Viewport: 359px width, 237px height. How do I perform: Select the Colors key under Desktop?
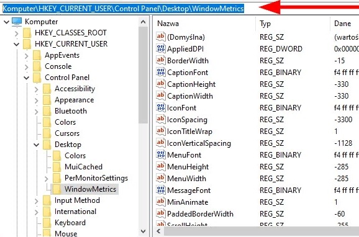[75, 156]
